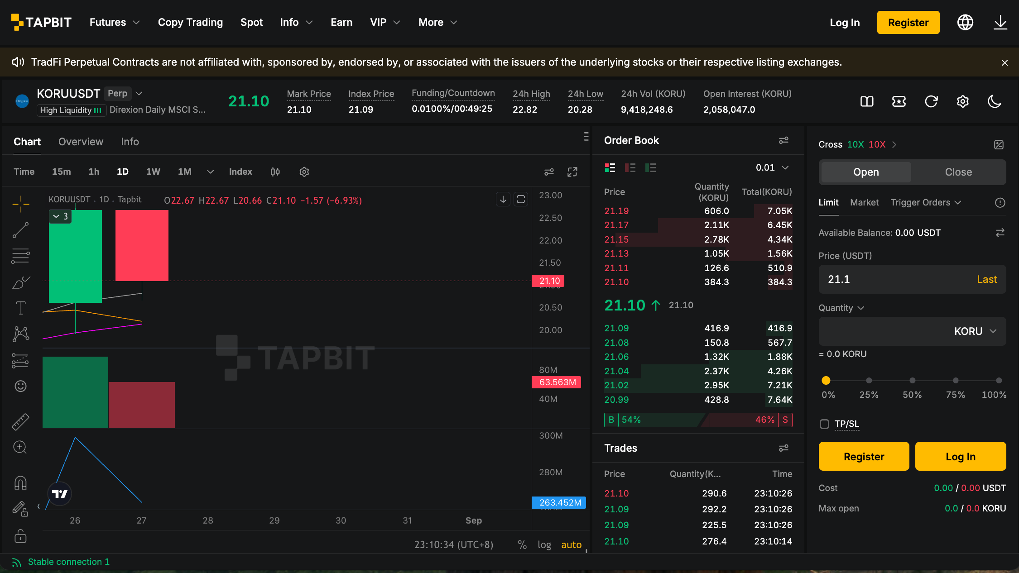The image size is (1019, 573).
Task: Open the coupon voucher icon
Action: click(x=899, y=101)
